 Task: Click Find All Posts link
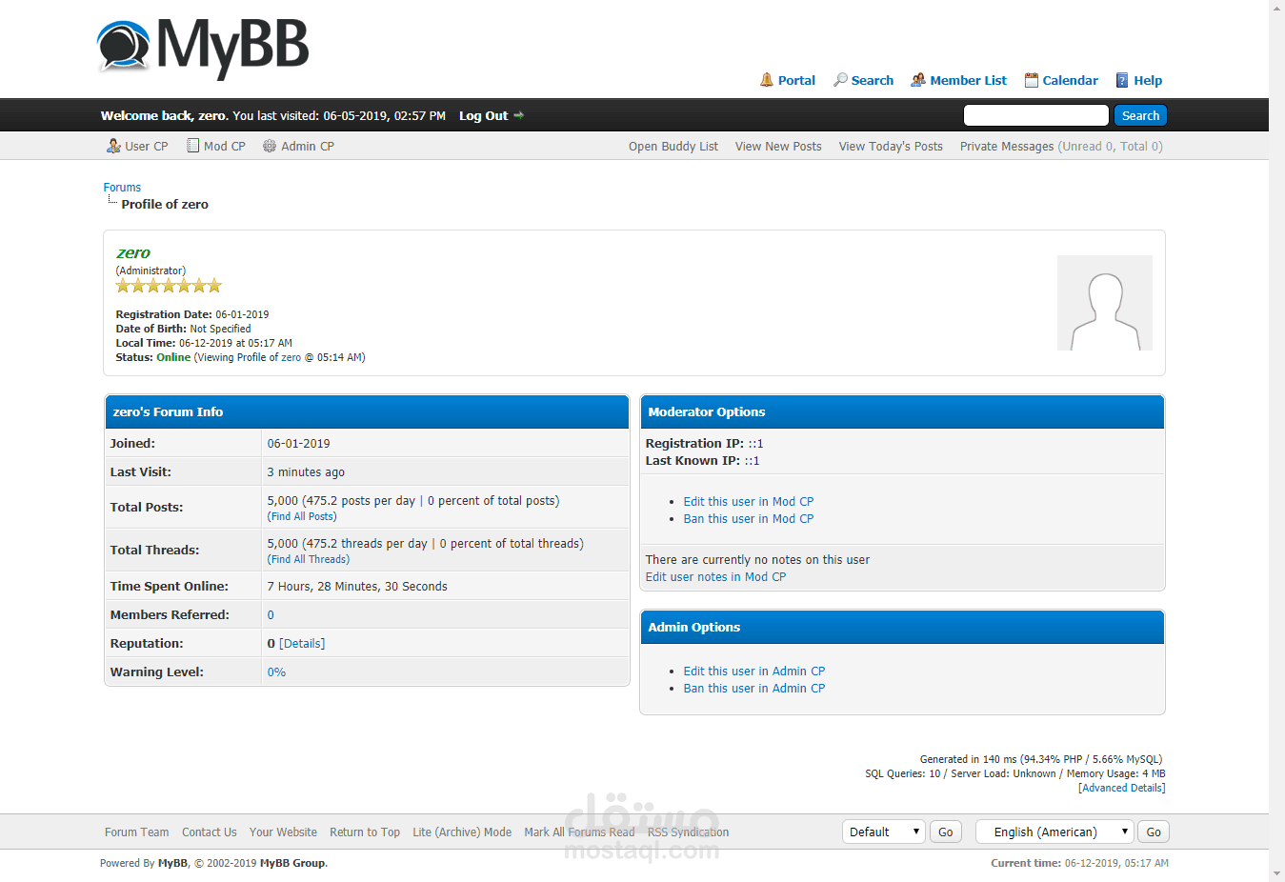click(x=302, y=516)
